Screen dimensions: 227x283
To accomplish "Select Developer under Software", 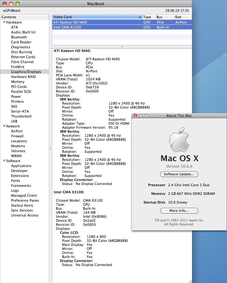I will click(x=19, y=171).
